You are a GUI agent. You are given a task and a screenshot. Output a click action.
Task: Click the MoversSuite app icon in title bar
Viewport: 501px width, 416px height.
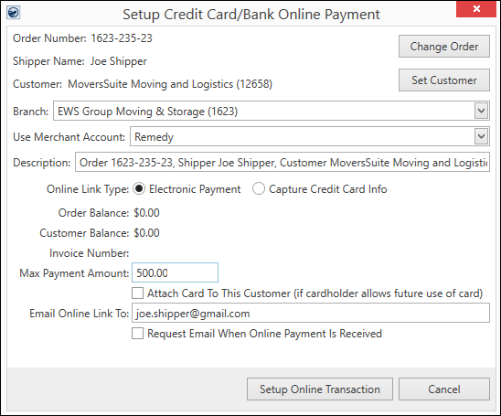tap(14, 13)
